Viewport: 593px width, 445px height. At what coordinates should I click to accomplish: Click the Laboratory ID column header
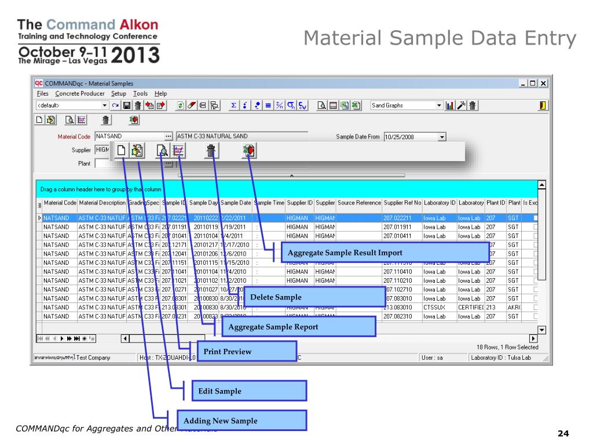pos(440,203)
